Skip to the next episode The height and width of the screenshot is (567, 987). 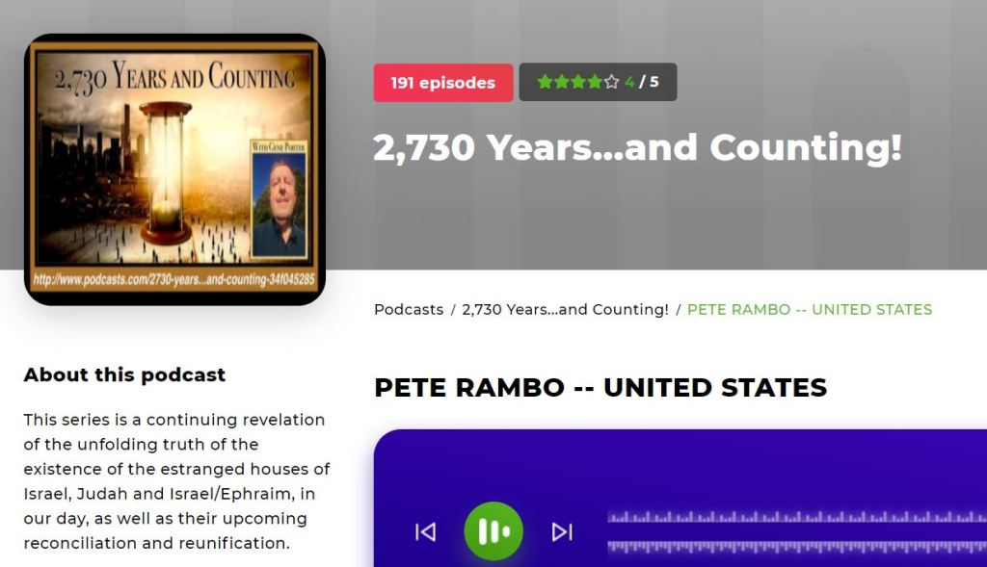[562, 531]
